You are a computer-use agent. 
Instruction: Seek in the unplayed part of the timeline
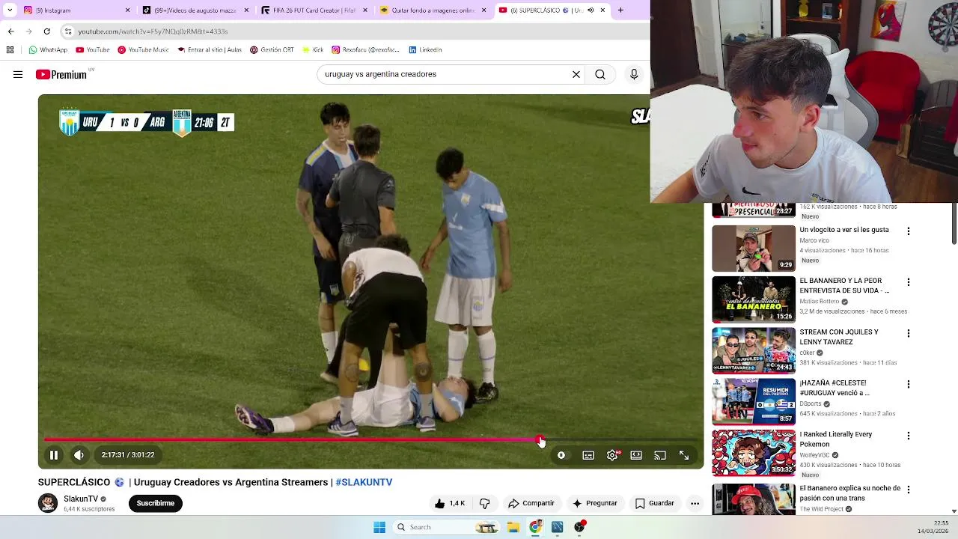point(623,440)
